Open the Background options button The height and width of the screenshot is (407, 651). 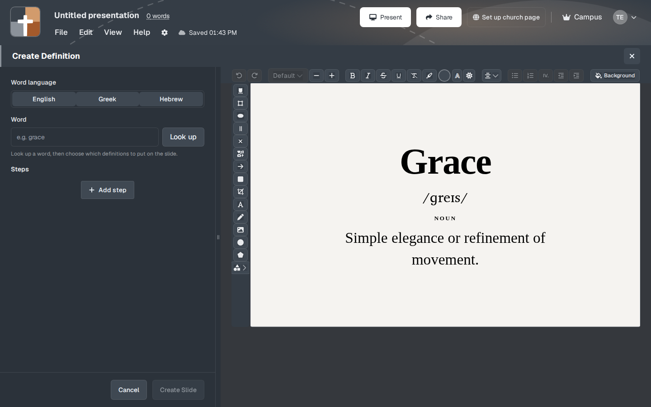coord(615,76)
